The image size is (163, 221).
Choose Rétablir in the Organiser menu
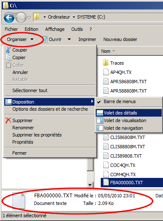click(20, 79)
